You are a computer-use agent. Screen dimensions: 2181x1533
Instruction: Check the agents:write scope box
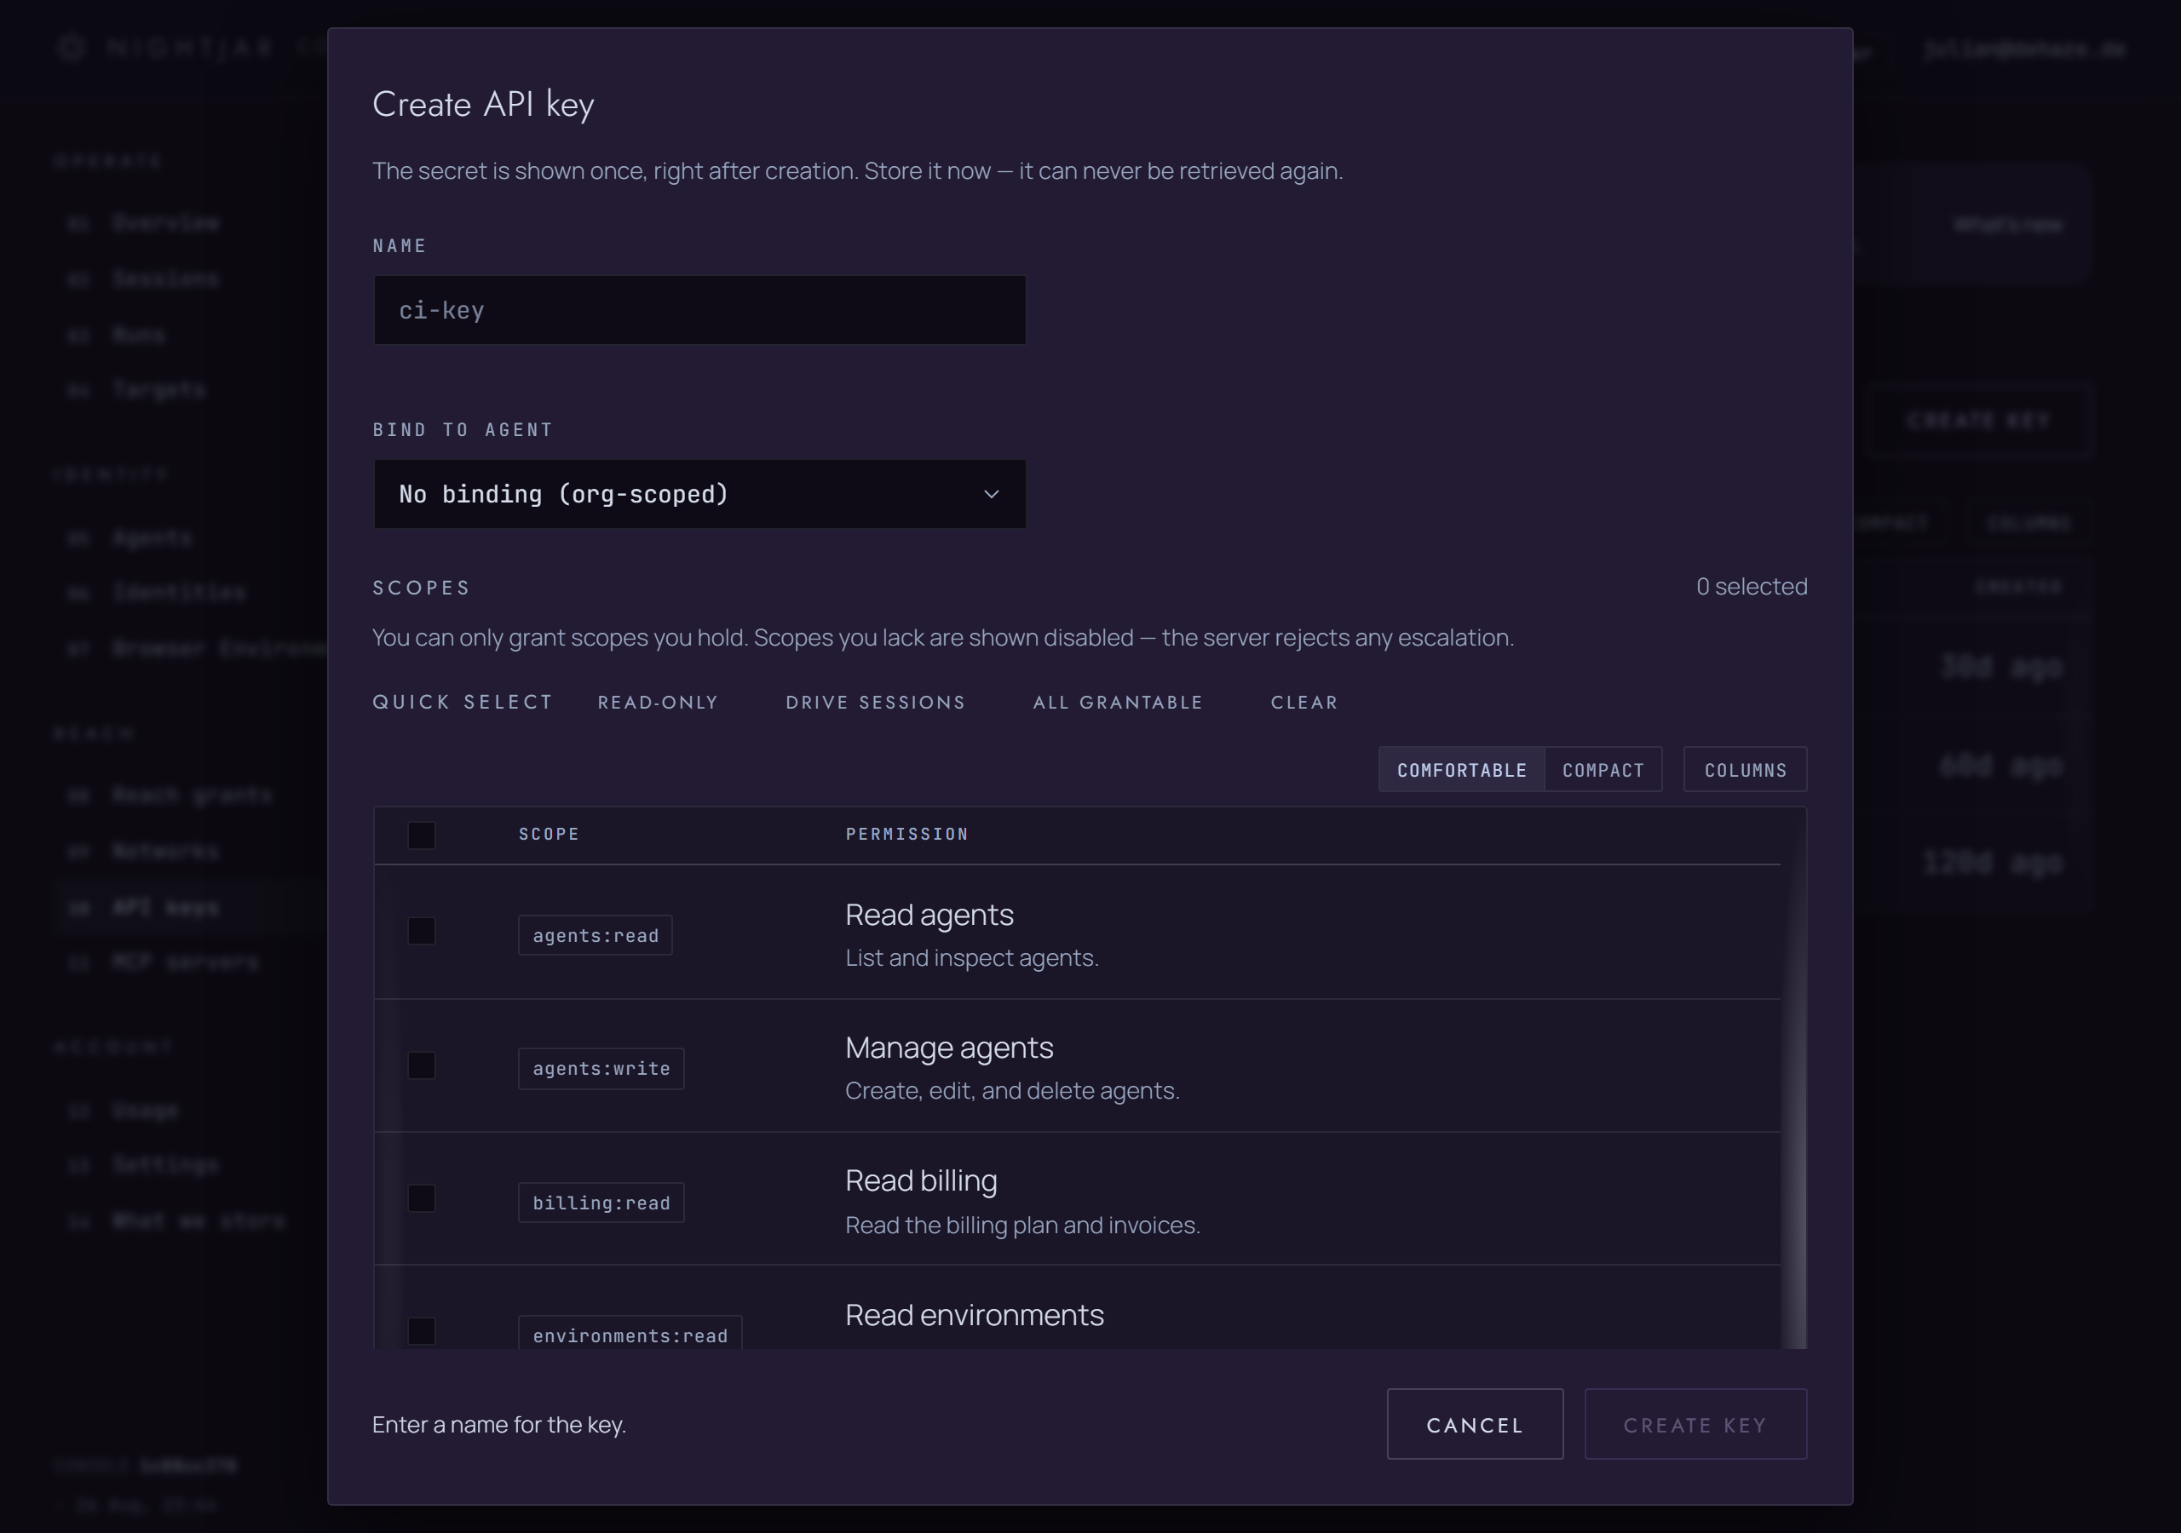click(421, 1065)
